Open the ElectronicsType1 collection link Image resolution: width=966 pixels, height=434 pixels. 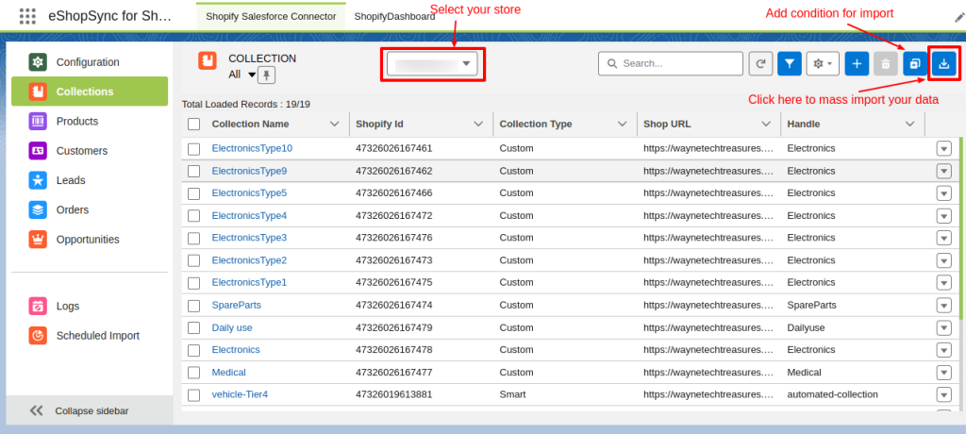tap(249, 282)
